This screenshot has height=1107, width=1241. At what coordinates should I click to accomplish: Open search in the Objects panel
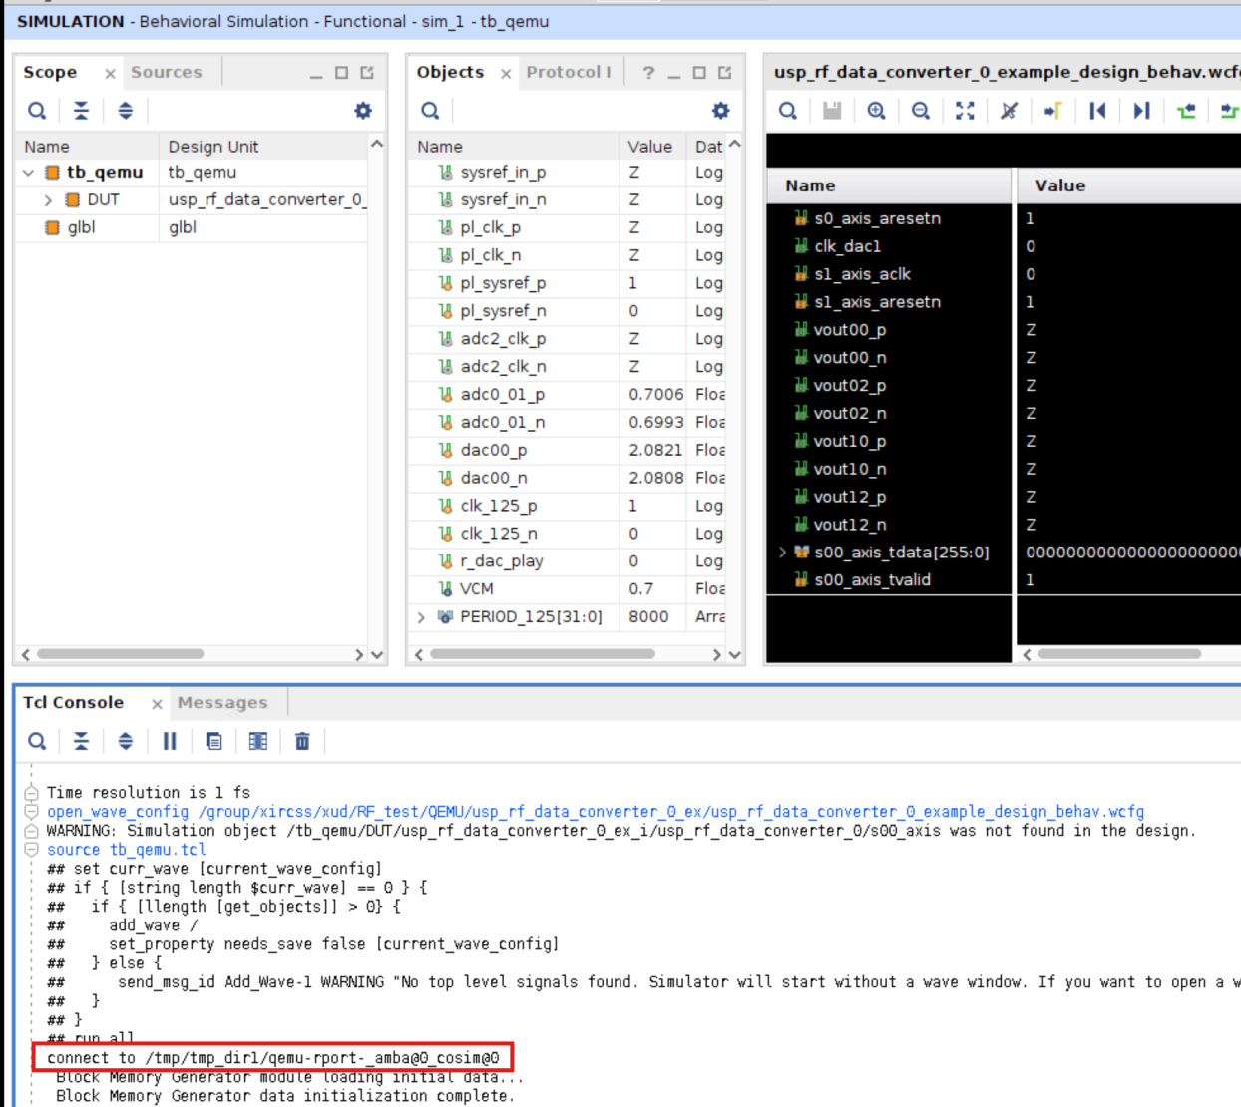429,111
